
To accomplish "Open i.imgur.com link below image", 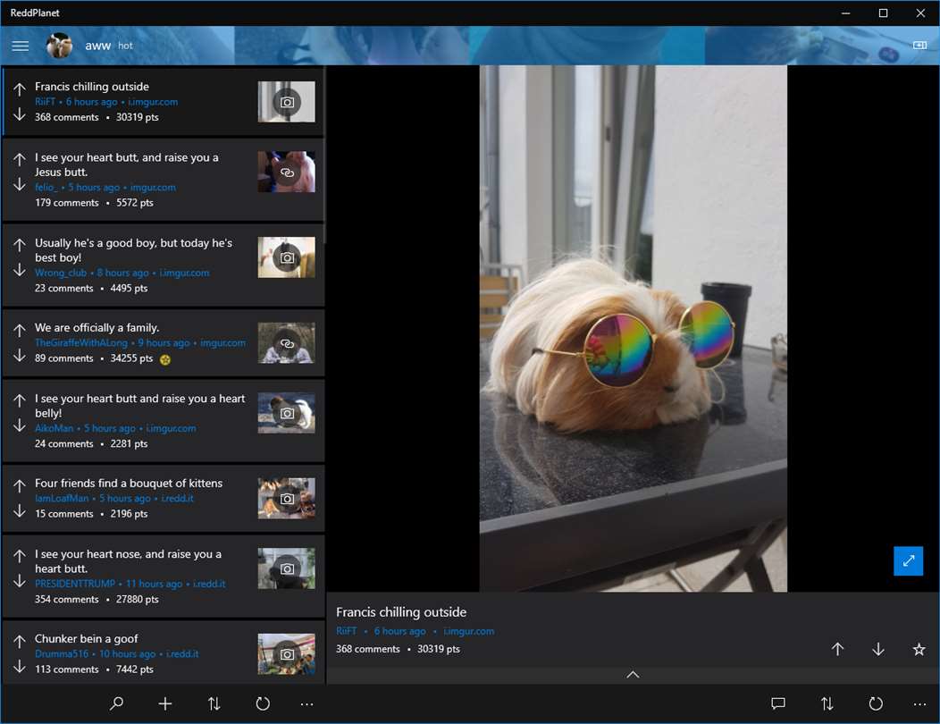I will (x=469, y=631).
